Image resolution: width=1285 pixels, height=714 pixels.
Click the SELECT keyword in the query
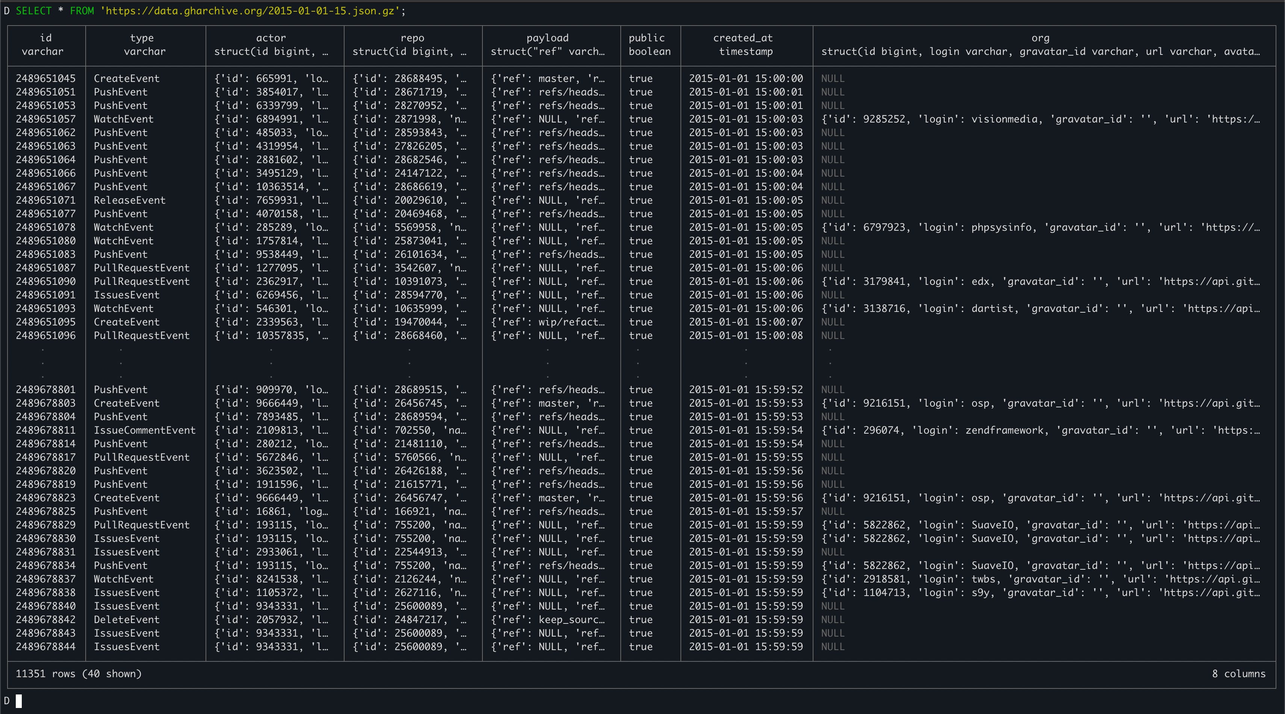(x=33, y=11)
